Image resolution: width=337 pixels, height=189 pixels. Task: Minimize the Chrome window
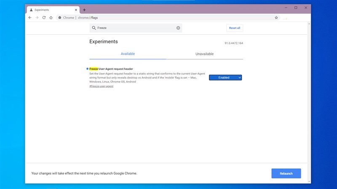(x=286, y=8)
